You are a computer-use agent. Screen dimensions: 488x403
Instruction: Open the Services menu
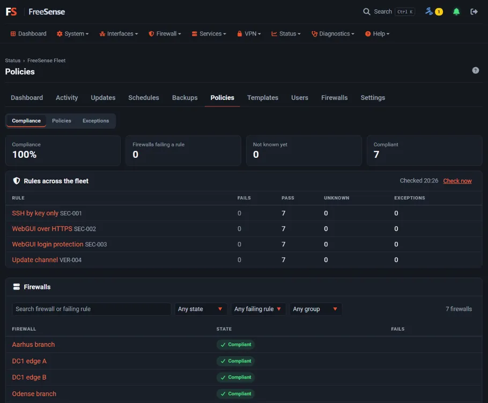tap(209, 34)
